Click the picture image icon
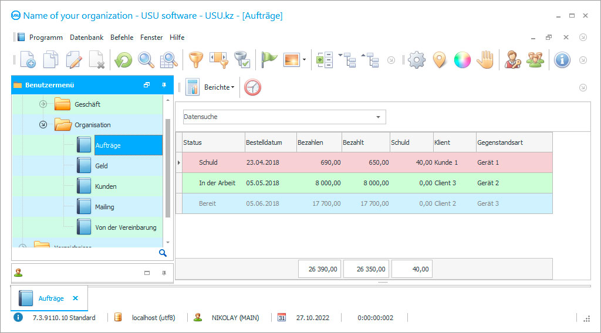The width and height of the screenshot is (601, 333). tap(291, 60)
